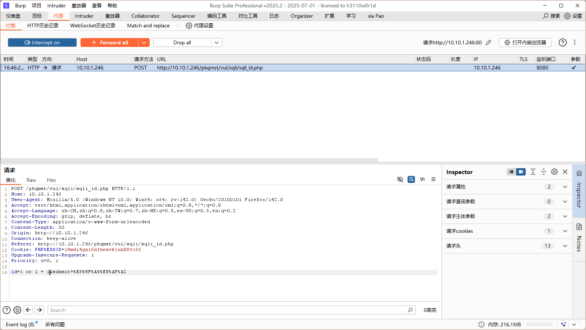
Task: Toggle non-printable characters \n display
Action: [x=422, y=179]
